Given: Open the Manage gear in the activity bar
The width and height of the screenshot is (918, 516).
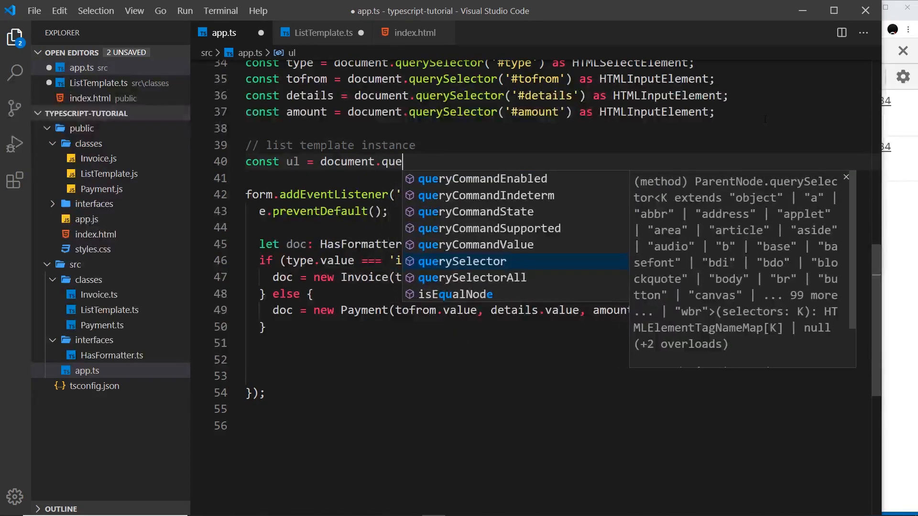Looking at the screenshot, I should click(15, 497).
